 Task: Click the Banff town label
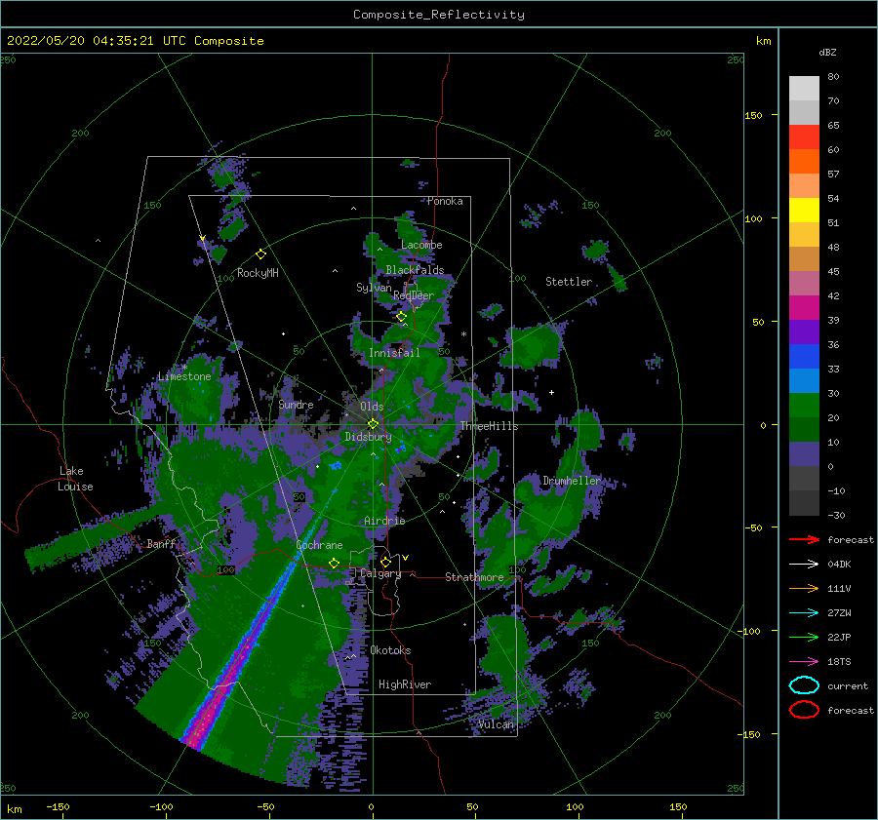click(161, 543)
